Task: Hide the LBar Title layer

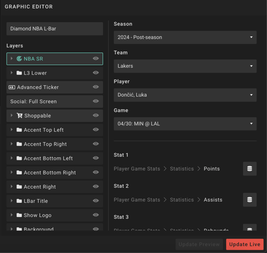Action: click(96, 200)
